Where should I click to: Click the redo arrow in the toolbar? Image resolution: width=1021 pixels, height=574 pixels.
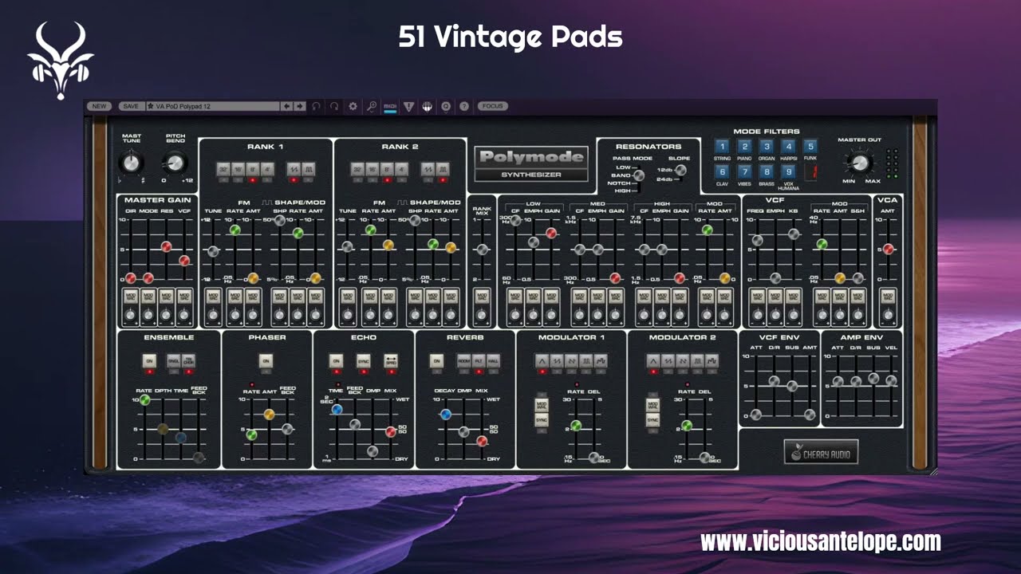(x=334, y=106)
